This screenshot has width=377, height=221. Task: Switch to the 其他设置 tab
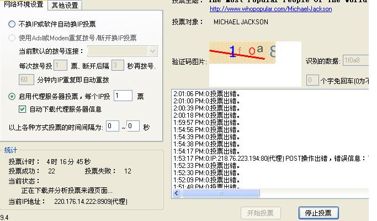65,6
